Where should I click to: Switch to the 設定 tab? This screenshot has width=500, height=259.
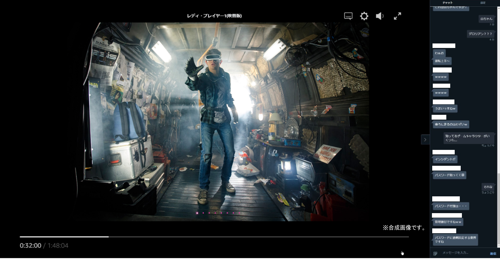(x=483, y=3)
